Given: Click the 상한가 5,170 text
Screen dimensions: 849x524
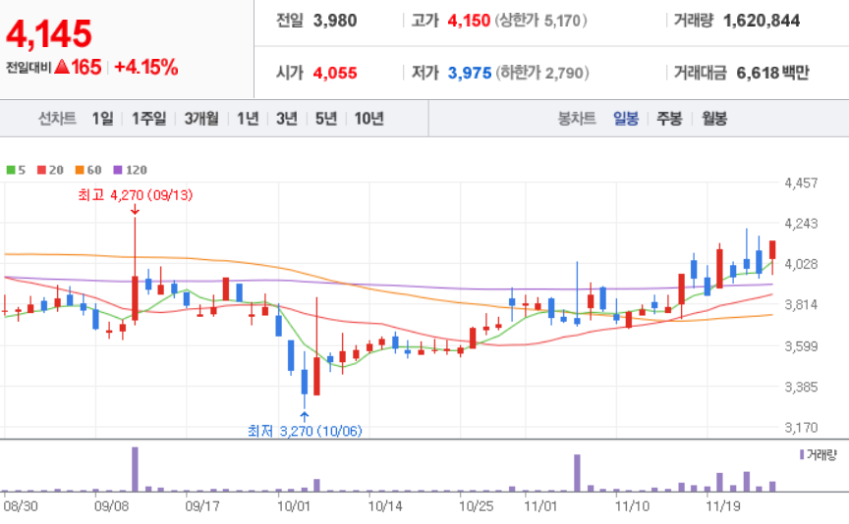Looking at the screenshot, I should pos(540,21).
